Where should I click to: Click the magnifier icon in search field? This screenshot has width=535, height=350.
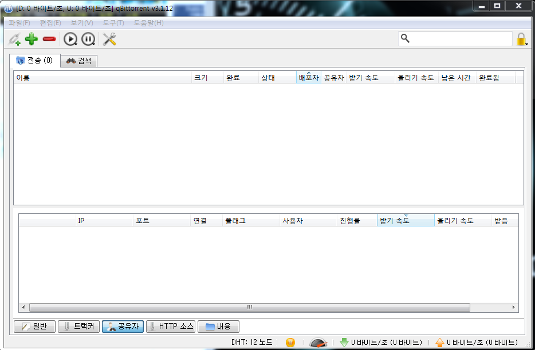click(405, 38)
